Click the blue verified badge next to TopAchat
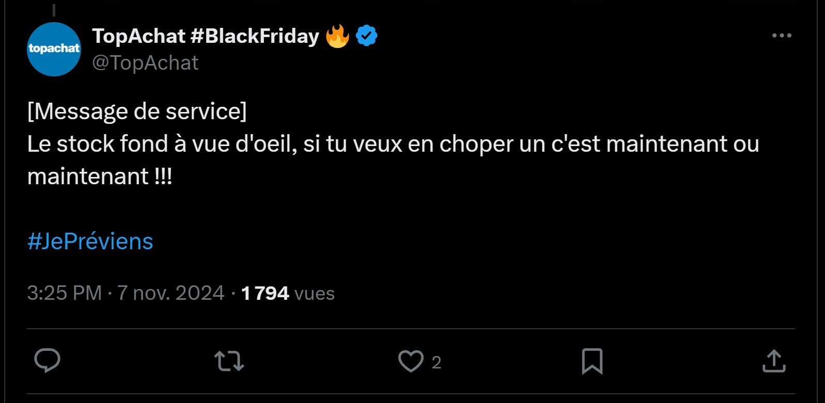The width and height of the screenshot is (825, 403). tap(367, 36)
